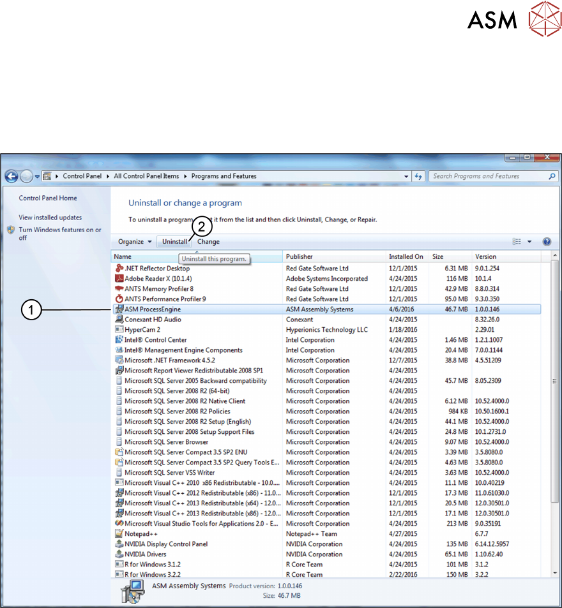
Task: Click the Intel Control Center icon
Action: [119, 339]
